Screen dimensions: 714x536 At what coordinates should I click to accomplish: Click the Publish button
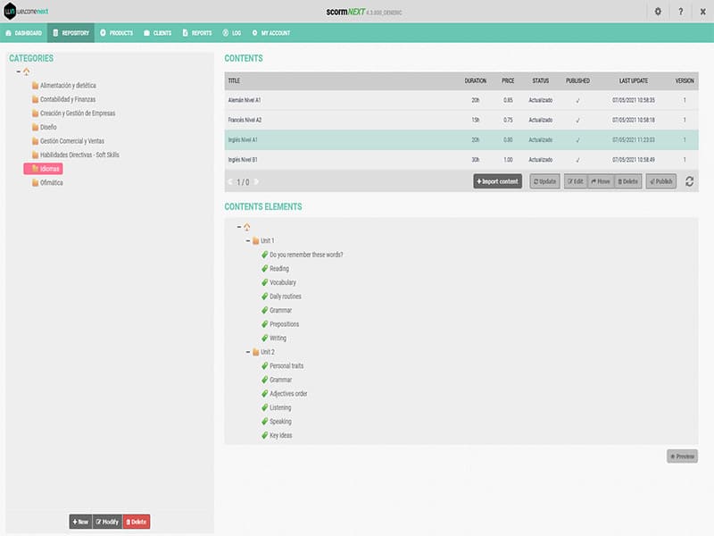pos(660,181)
